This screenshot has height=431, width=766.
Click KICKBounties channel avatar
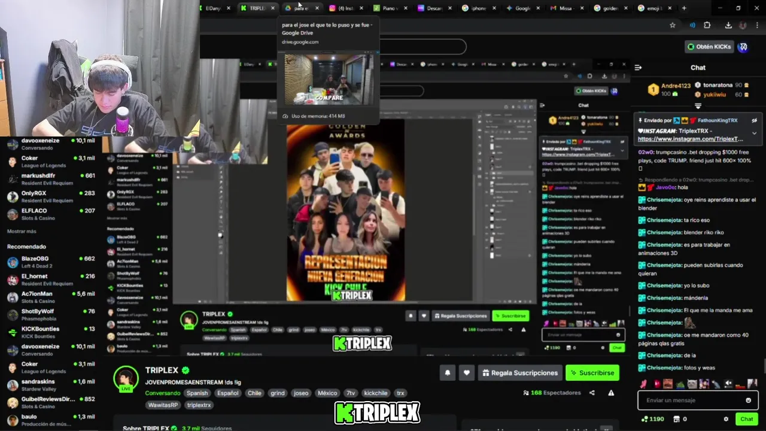(12, 332)
